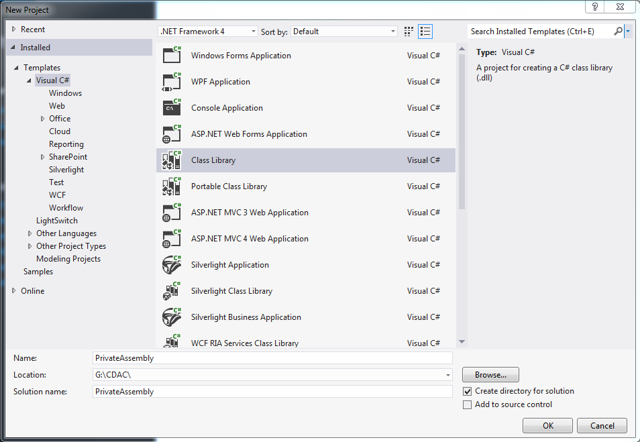Click the ASP.NET MVC 4 Web Application icon

[172, 239]
